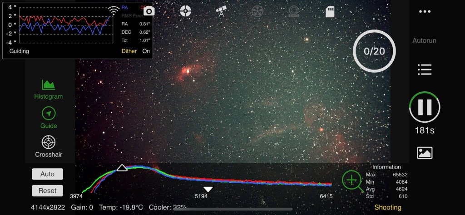Click the green zoom magnifier icon

pos(352,181)
